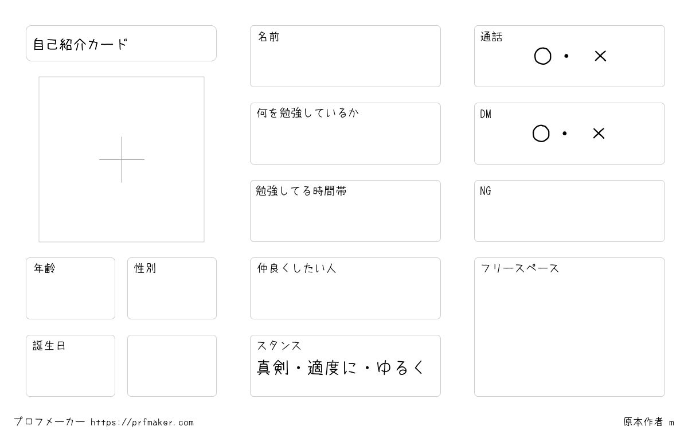Click the 誕生日 box
This screenshot has height=430, width=688.
(71, 366)
